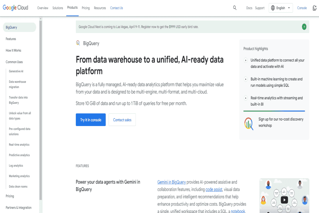This screenshot has height=213, width=319.
Task: Open the Overview menu
Action: (43, 8)
